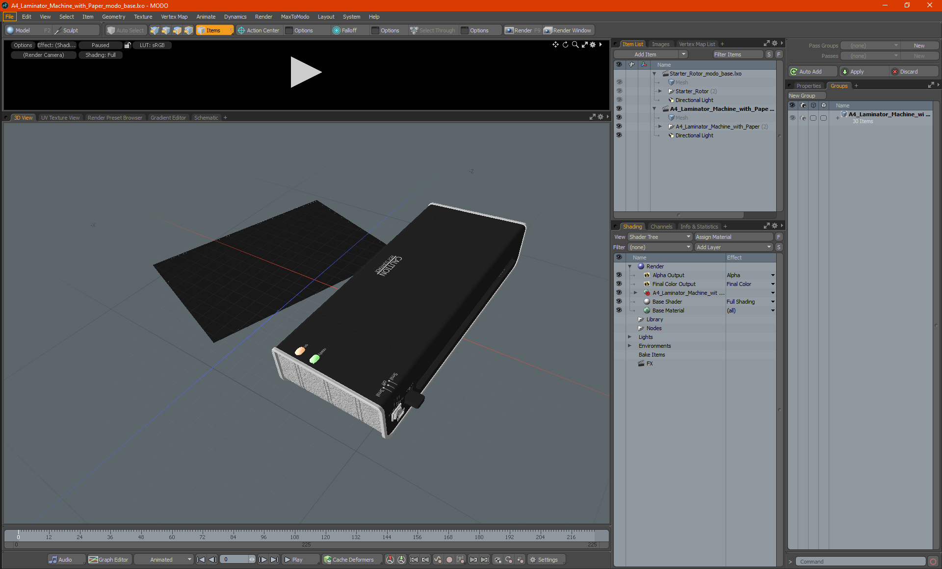Click the Apply button

coord(863,72)
